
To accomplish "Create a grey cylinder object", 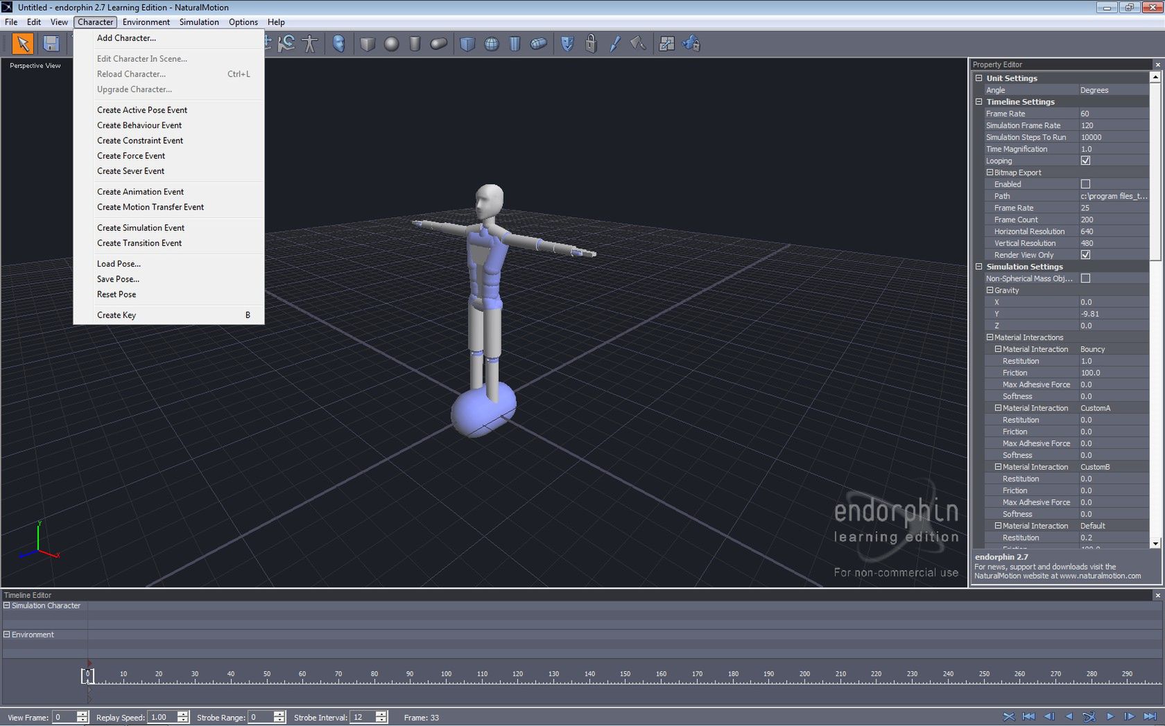I will point(415,44).
